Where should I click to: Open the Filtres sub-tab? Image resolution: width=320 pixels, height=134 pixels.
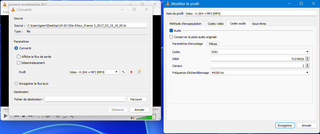coord(213,44)
